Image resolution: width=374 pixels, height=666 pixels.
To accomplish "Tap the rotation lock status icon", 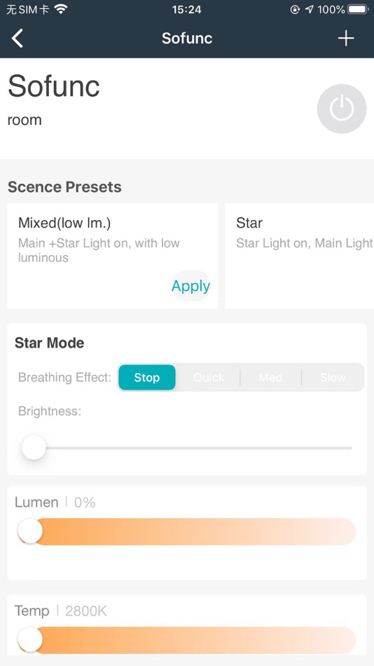I will 295,9.
